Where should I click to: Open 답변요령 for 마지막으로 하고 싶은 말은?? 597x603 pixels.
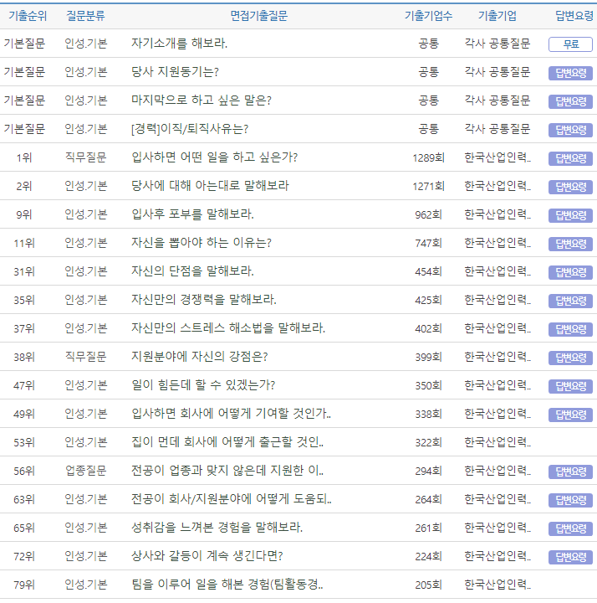(570, 101)
